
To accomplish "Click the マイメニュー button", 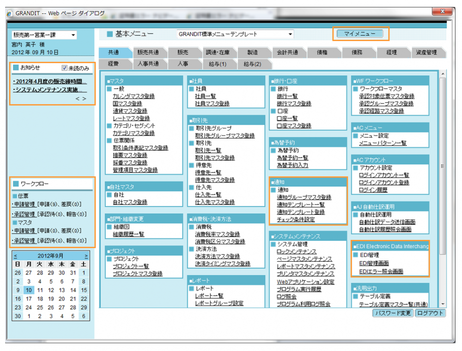I will [360, 34].
